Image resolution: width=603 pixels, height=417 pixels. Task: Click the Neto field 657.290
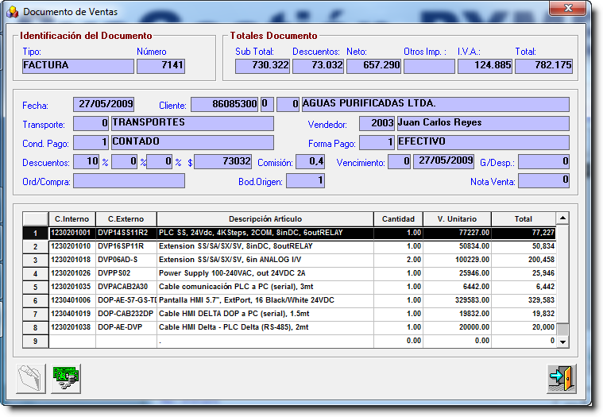pyautogui.click(x=373, y=66)
